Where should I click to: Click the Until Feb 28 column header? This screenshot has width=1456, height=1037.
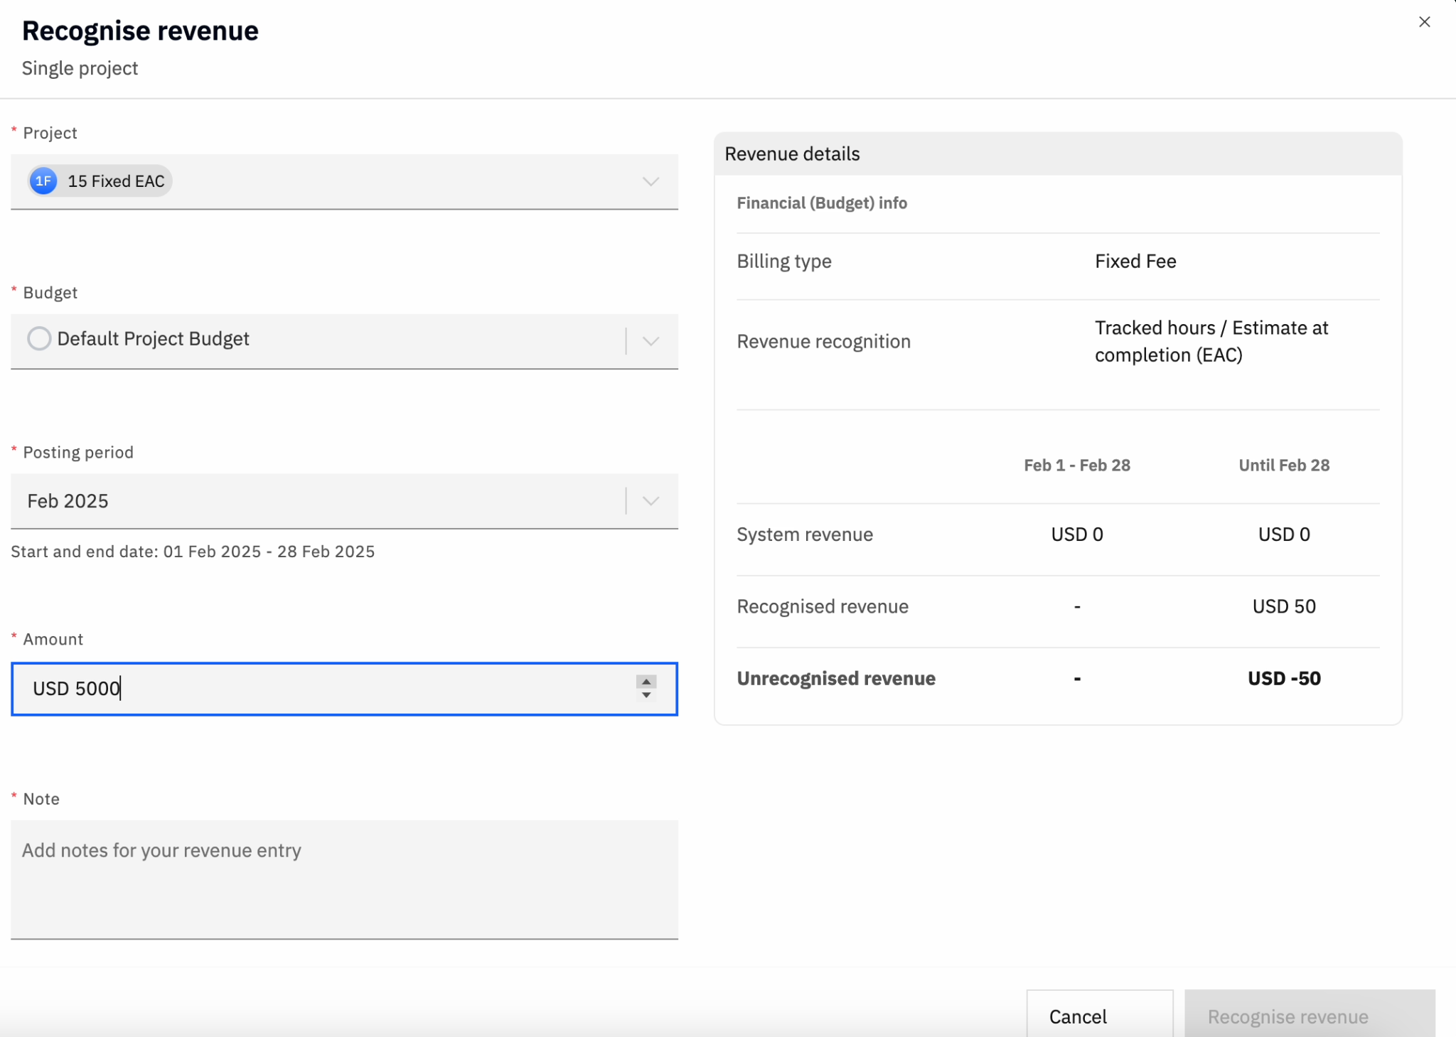pos(1284,466)
